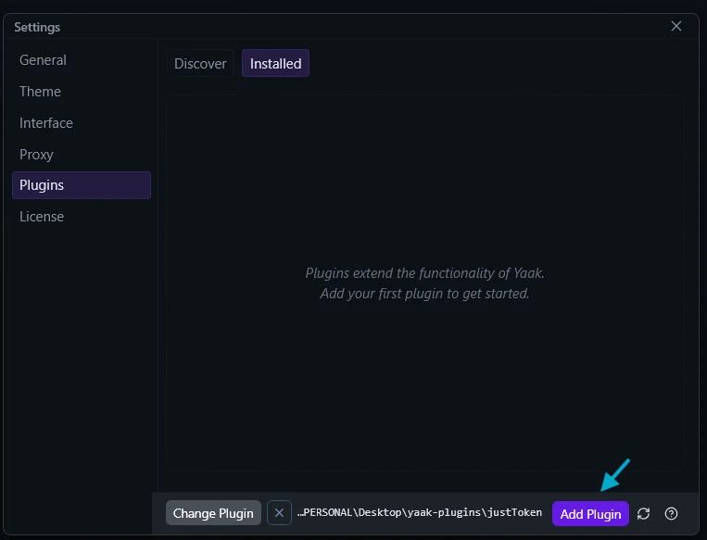Select Plugins in the settings sidebar
707x540 pixels.
point(82,185)
